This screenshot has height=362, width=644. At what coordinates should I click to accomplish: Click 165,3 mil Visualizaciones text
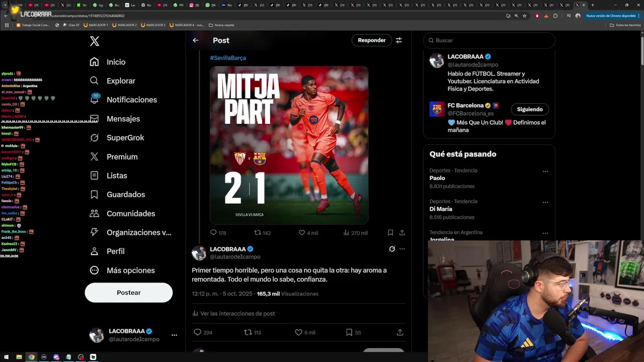coord(288,294)
